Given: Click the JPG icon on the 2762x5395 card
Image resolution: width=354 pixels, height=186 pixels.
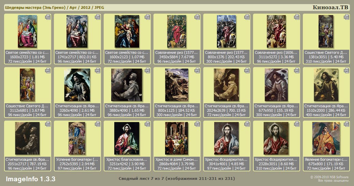Looking at the screenshot, I should pos(98,124).
